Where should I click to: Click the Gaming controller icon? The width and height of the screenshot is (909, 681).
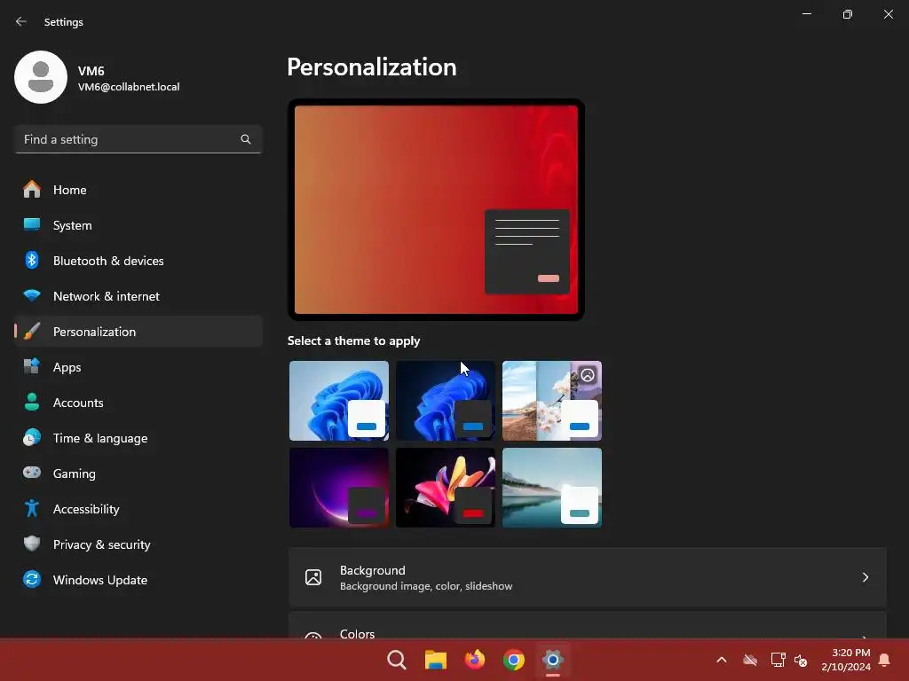32,474
